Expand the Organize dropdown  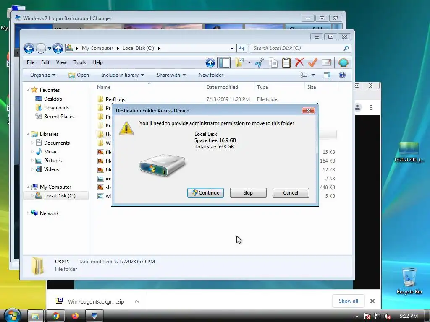click(x=43, y=75)
